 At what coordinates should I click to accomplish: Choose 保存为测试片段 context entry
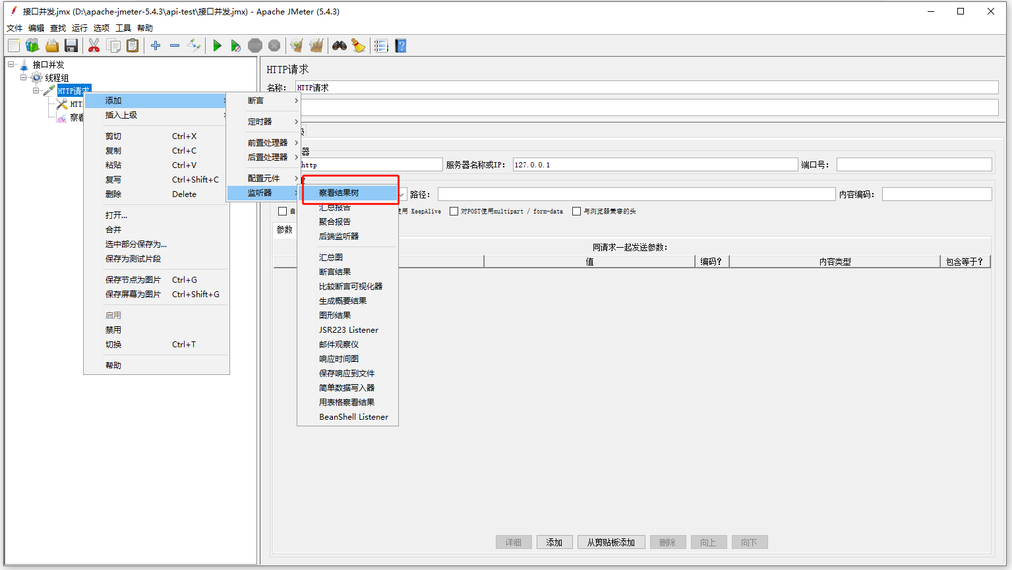pos(156,258)
